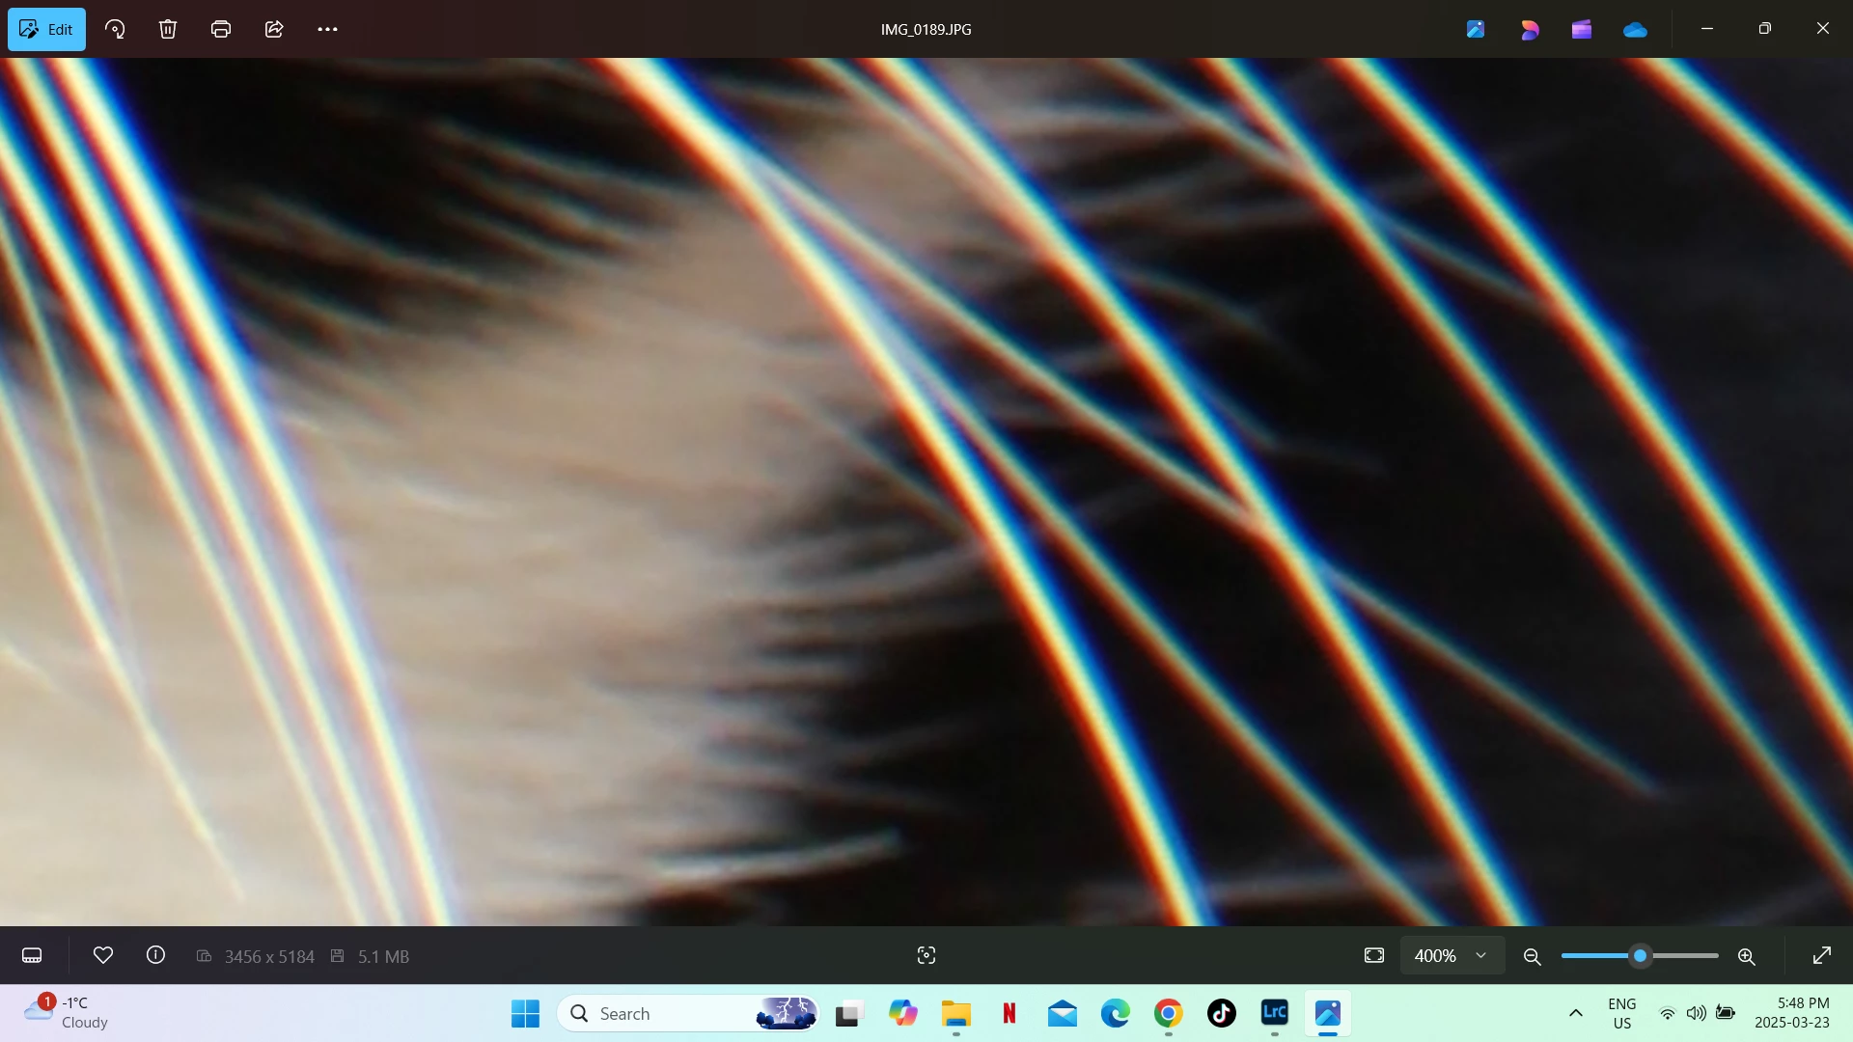Image resolution: width=1853 pixels, height=1042 pixels.
Task: Print the image using printer icon
Action: 221,29
